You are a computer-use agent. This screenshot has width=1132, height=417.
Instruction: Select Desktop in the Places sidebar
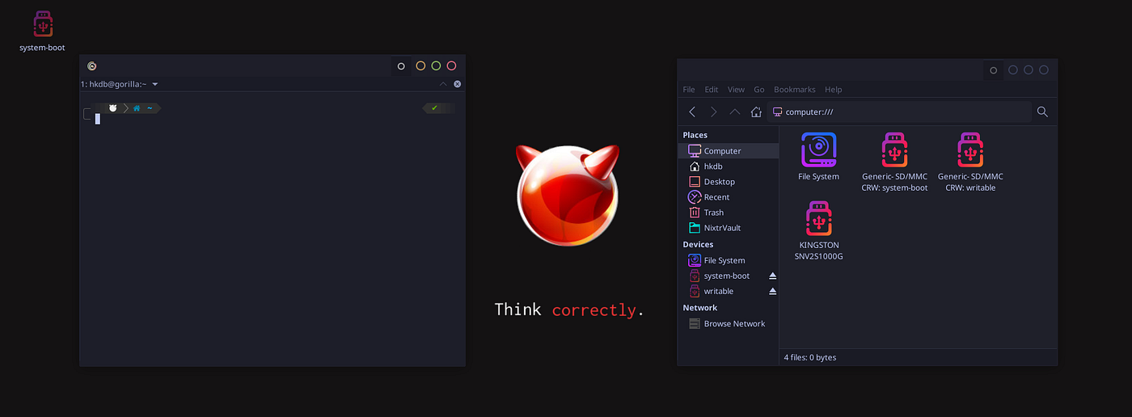pyautogui.click(x=729, y=182)
